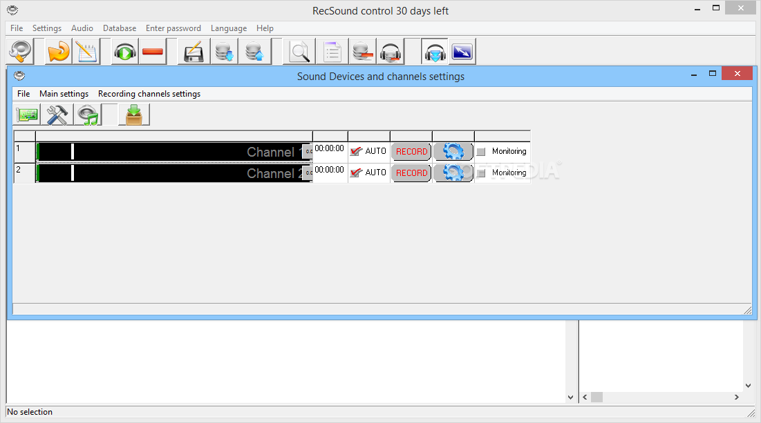The width and height of the screenshot is (761, 423).
Task: Open the Help menu
Action: 265,28
